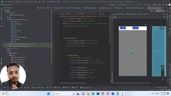The height and width of the screenshot is (96, 171).
Task: Open the Android project view dropdown
Action: coord(9,8)
